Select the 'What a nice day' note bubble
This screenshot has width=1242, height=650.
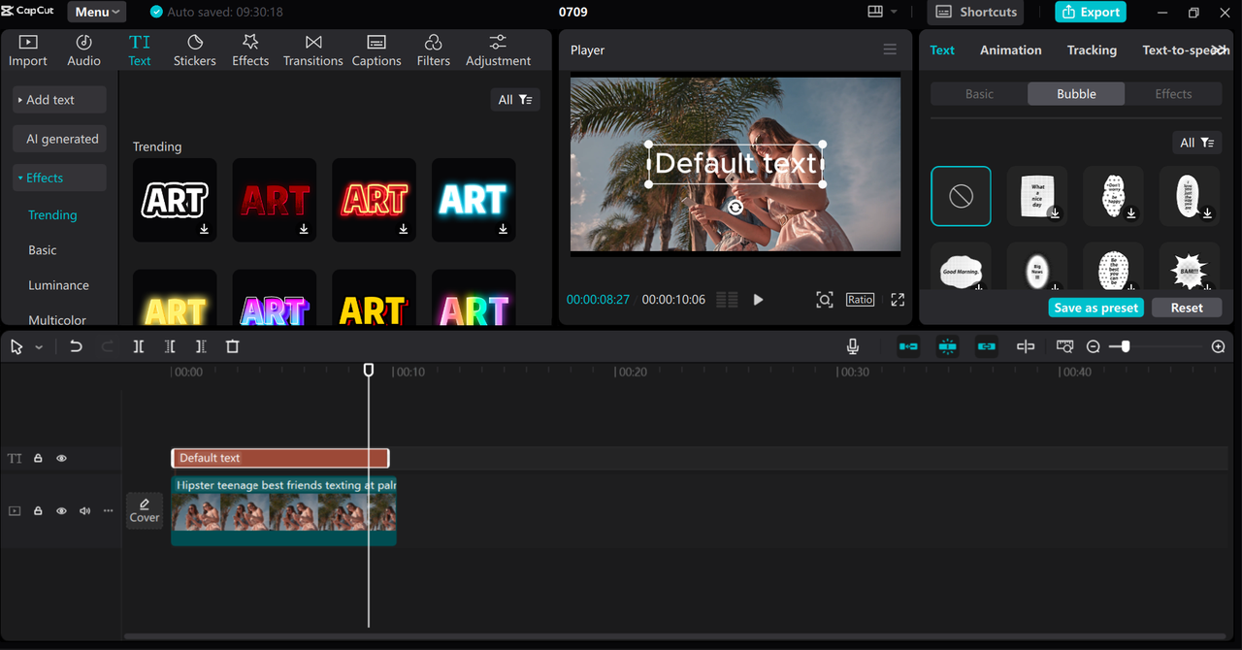1037,196
